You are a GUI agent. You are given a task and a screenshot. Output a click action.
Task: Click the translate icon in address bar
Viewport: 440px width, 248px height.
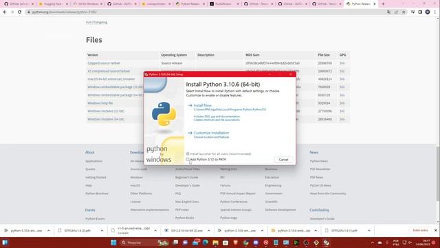point(388,12)
